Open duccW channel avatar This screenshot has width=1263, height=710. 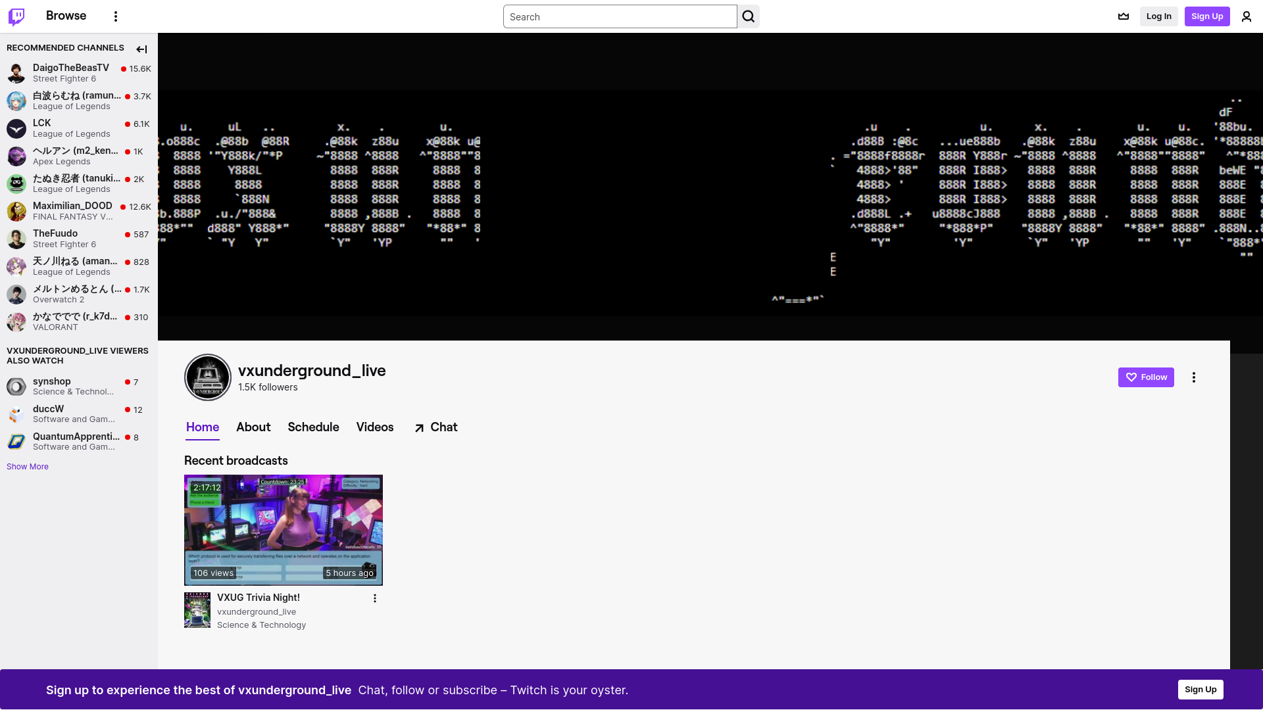point(16,414)
